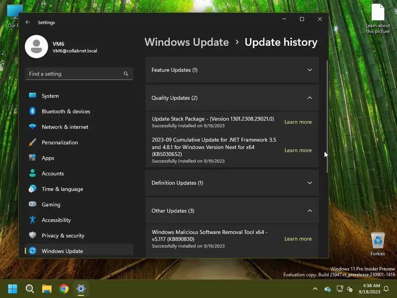Select Time & language label in sidebar
Image resolution: width=397 pixels, height=298 pixels.
pos(62,189)
